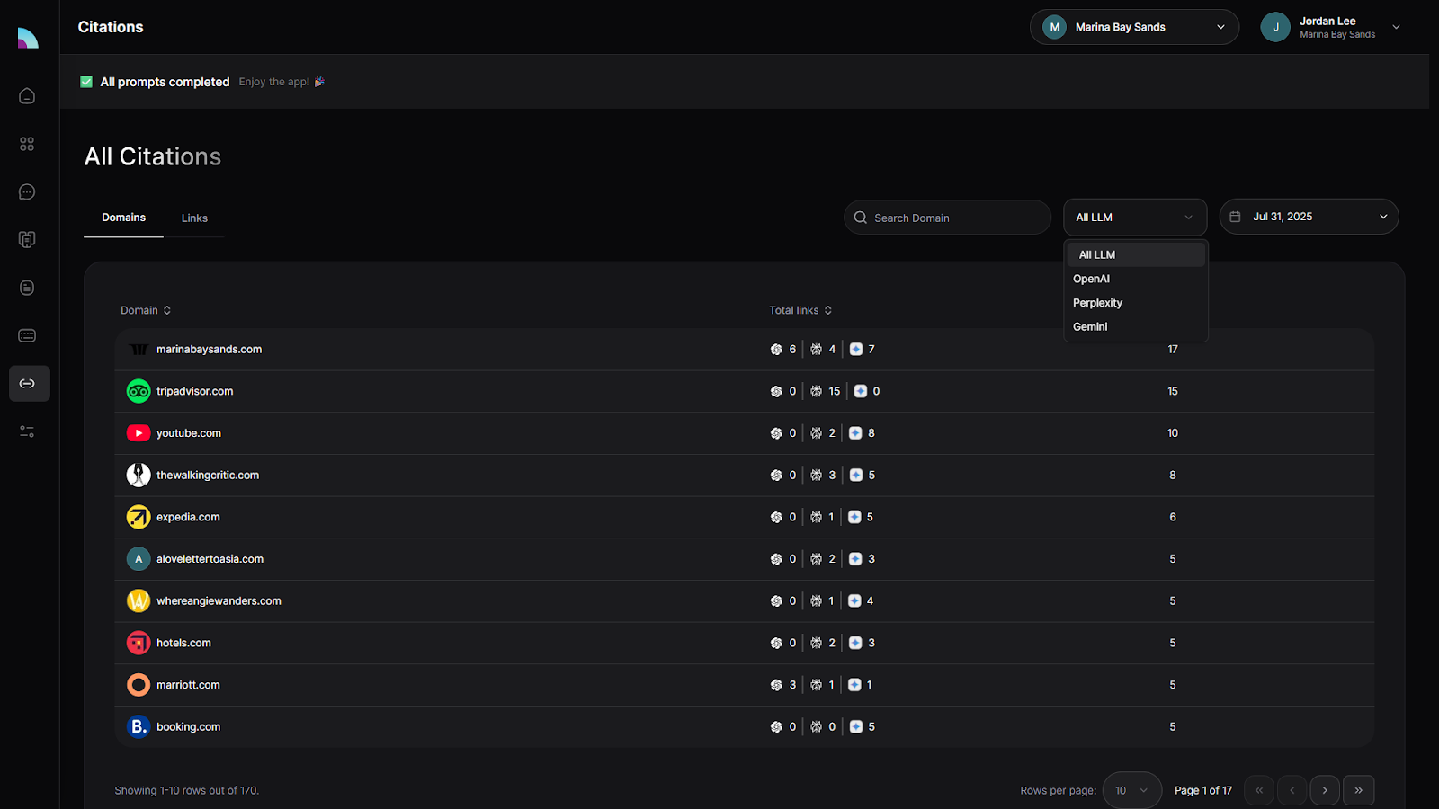Open the chat bubble icon in sidebar

click(x=27, y=191)
